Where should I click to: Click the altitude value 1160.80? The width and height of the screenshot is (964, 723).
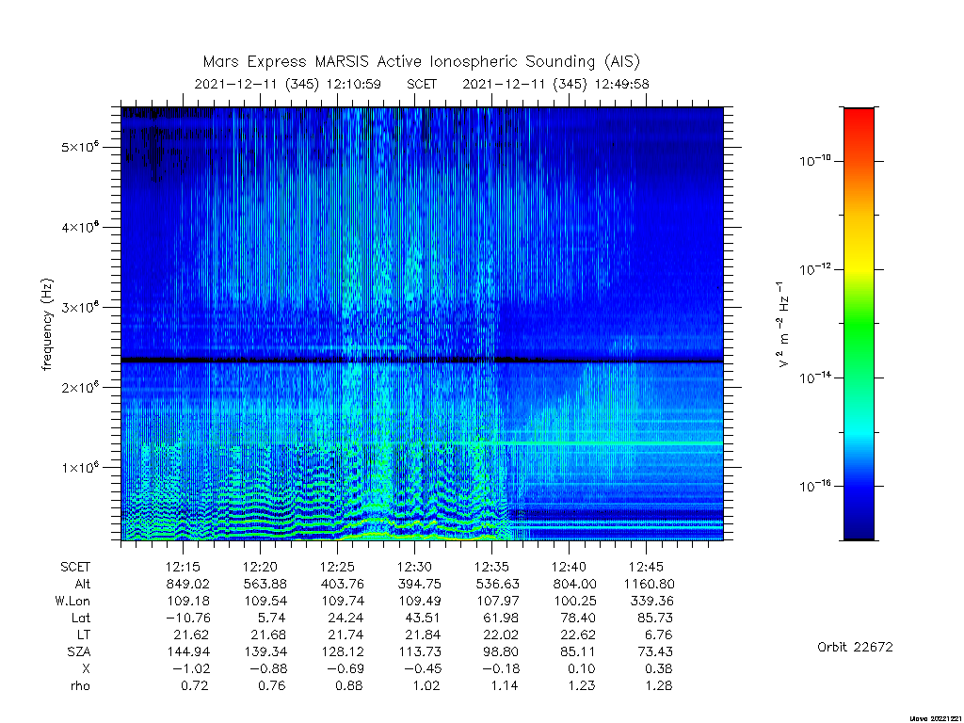pos(650,584)
